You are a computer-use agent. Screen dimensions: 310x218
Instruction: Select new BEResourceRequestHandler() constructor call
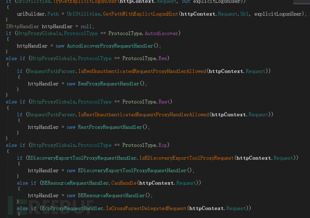(x=109, y=196)
